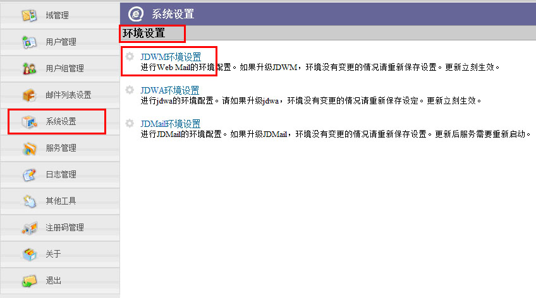Click the 服务管理 icon
This screenshot has width=536, height=298.
point(29,148)
